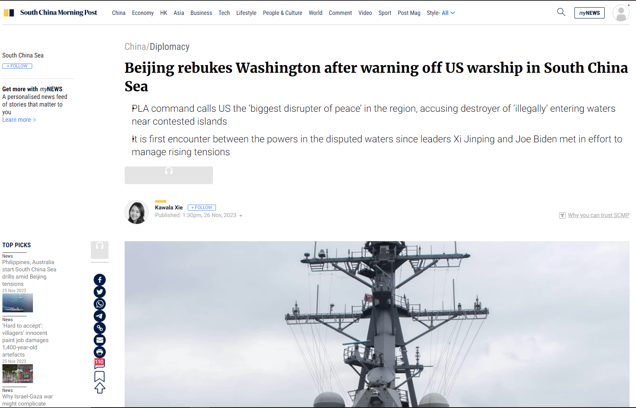Screen dimensions: 636x408
Task: Follow the South China Sea topic
Action: coord(17,66)
